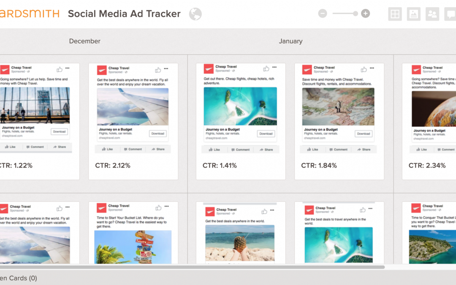
Task: Select the January column header
Action: [x=290, y=41]
